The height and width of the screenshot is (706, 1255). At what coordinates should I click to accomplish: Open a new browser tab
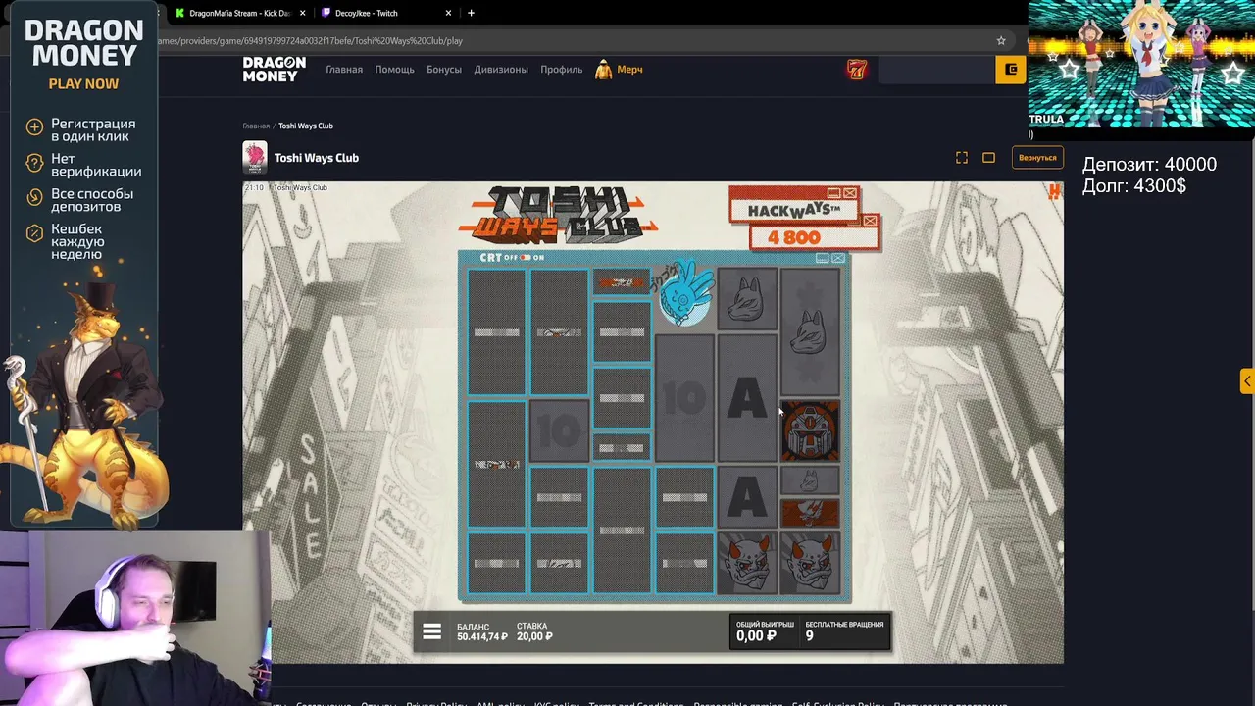pyautogui.click(x=471, y=13)
